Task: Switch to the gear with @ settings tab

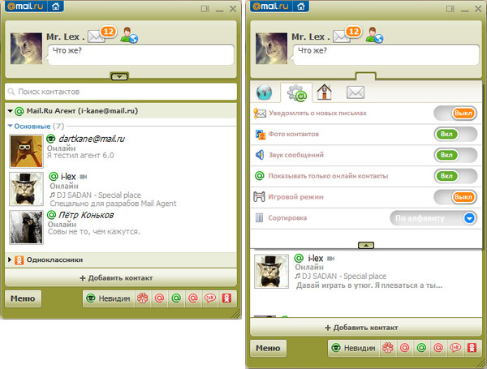Action: (296, 92)
